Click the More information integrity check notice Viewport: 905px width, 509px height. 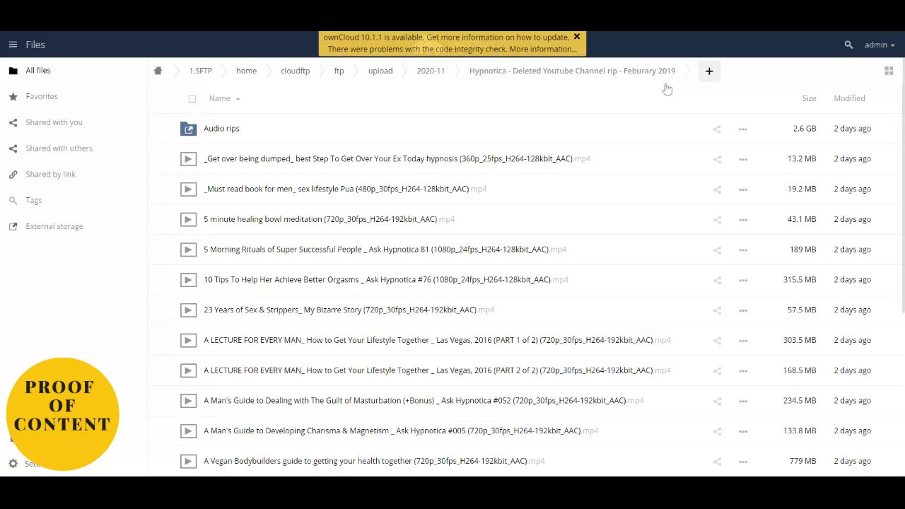[543, 49]
